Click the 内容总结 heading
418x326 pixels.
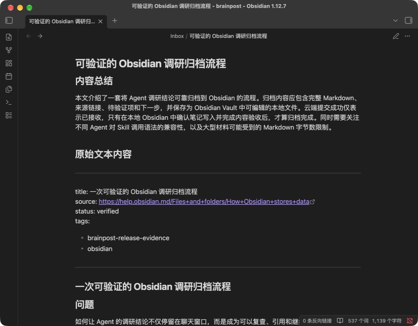(94, 81)
